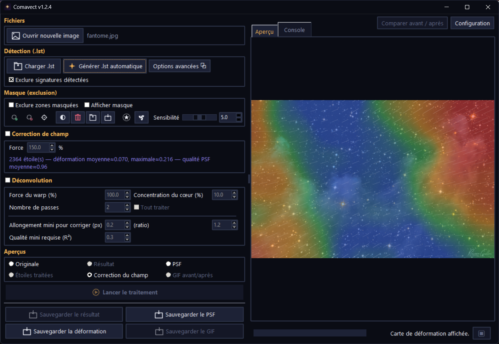499x344 pixels.
Task: Decrease the Sensibilité value with its down arrow
Action: tap(239, 120)
